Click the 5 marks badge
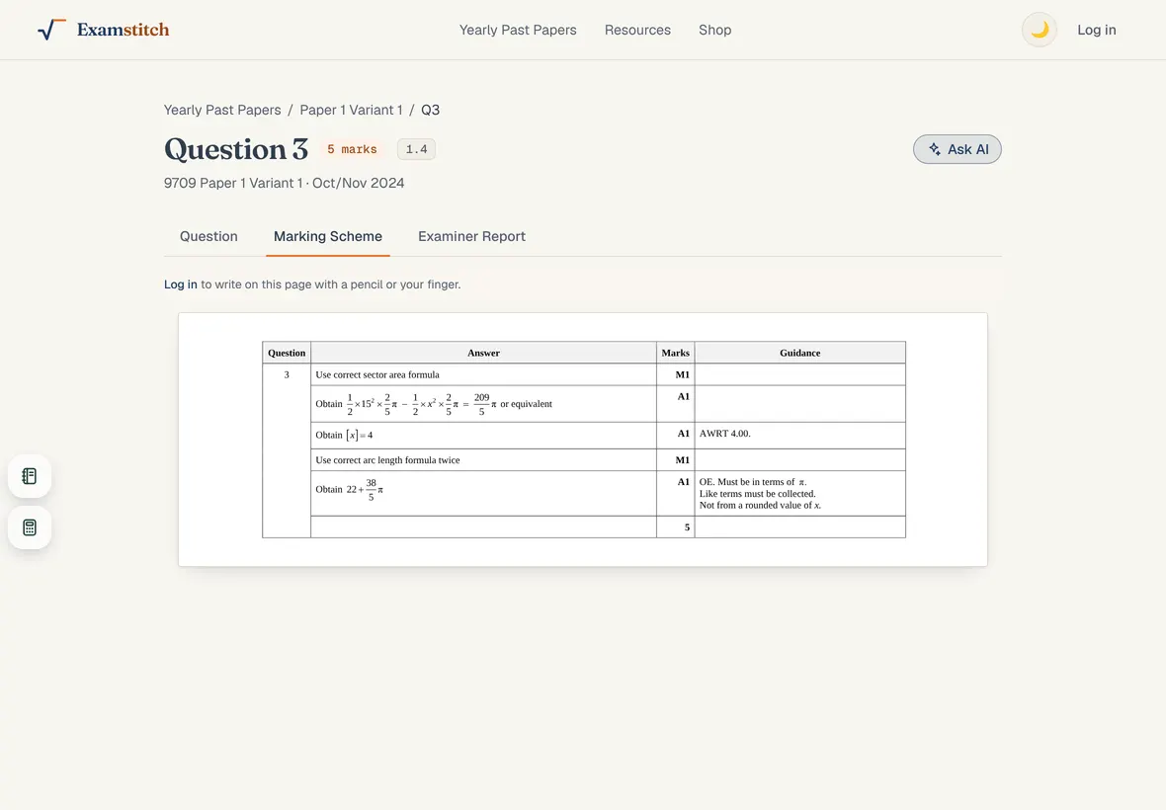 point(352,149)
